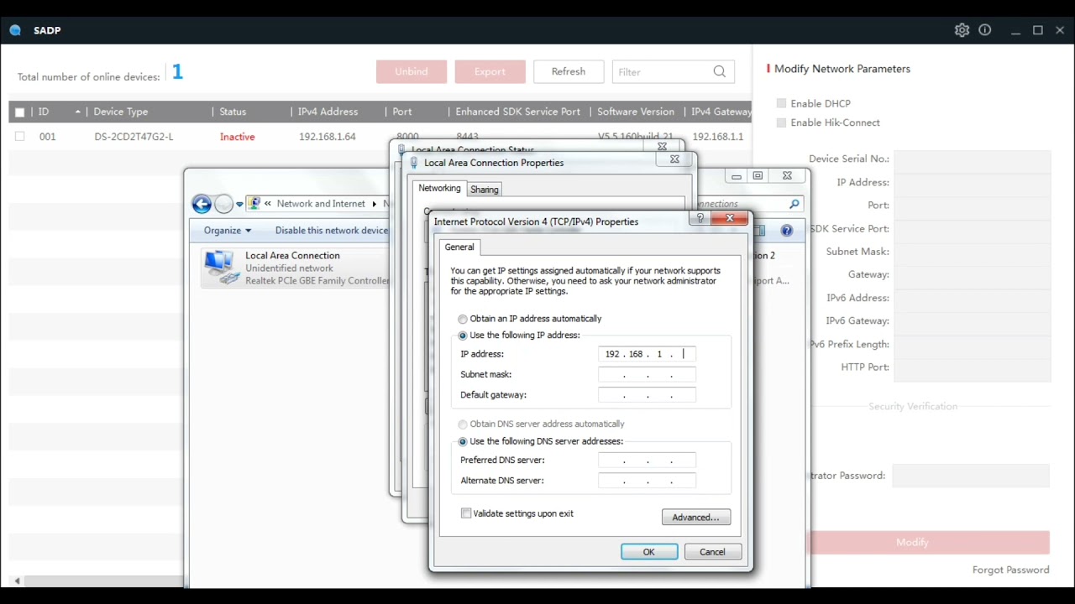This screenshot has width=1075, height=604.
Task: Click the breadcrumb chevrons before Network and Internet
Action: pyautogui.click(x=268, y=204)
